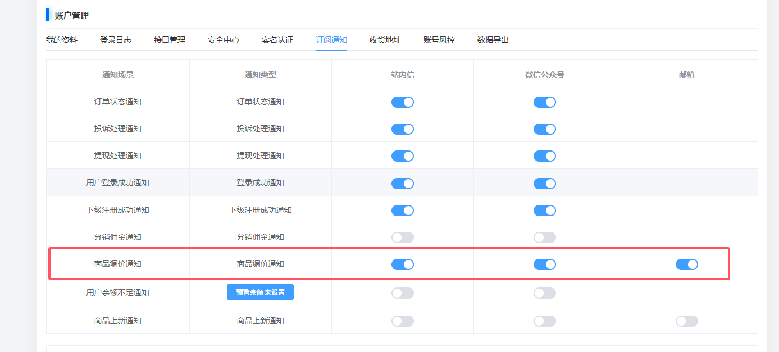779x352 pixels.
Task: Click the 用户余额不足通知 cell
Action: (118, 292)
